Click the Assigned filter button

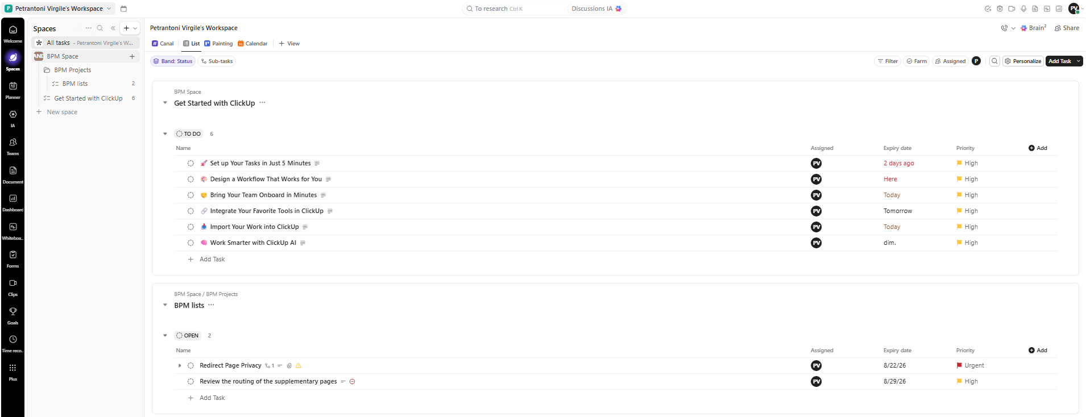[950, 61]
